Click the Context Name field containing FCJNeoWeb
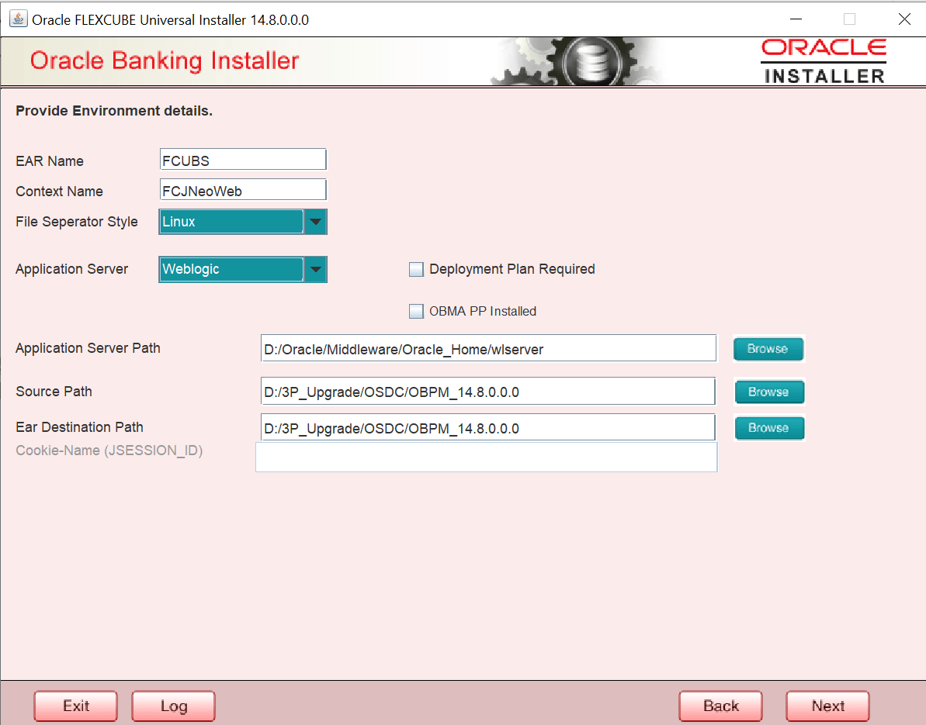Screen dimensions: 926x725 click(243, 191)
